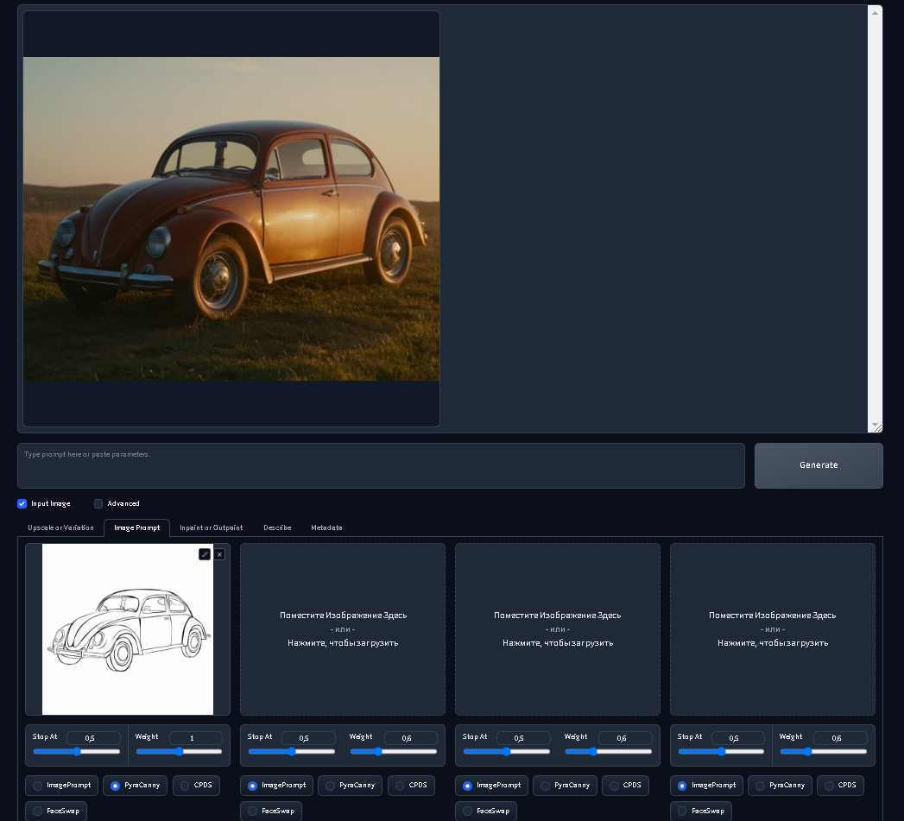The height and width of the screenshot is (821, 904).
Task: Uncheck the Input Image checkbox
Action: tap(22, 503)
